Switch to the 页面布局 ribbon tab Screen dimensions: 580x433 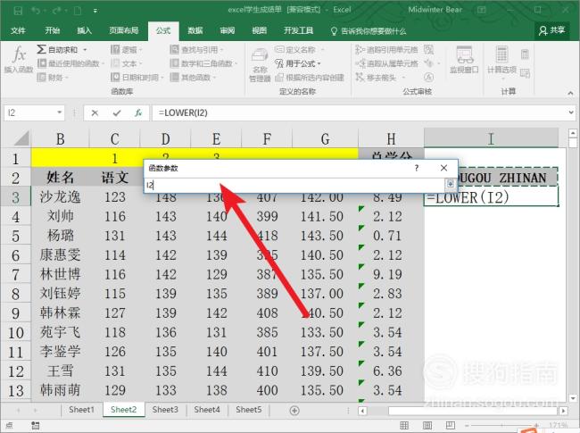[x=124, y=30]
